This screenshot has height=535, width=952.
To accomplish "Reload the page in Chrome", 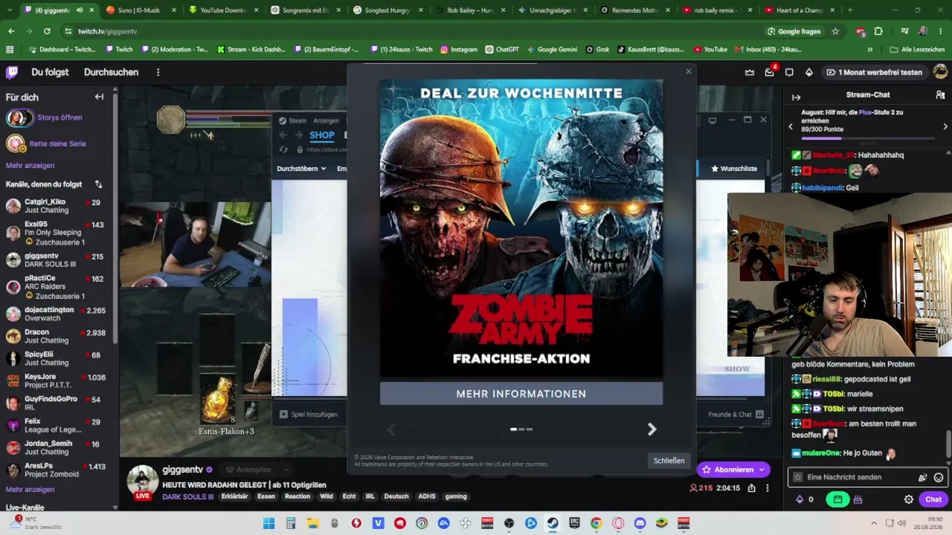I will coord(47,31).
